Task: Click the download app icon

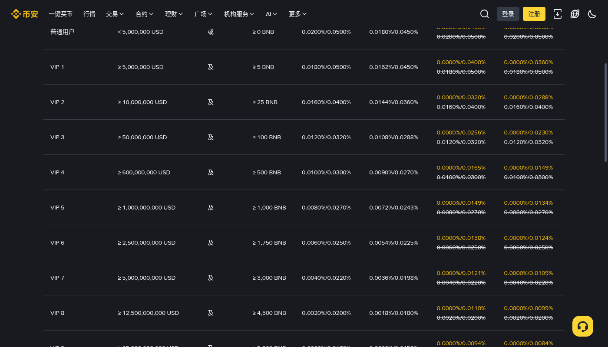Action: tap(558, 14)
